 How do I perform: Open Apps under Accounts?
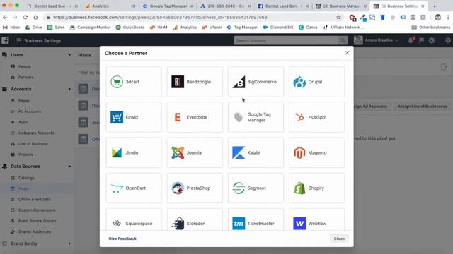23,122
